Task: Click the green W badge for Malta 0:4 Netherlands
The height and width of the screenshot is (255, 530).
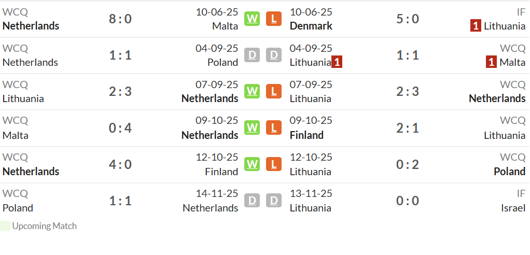Action: [x=252, y=127]
